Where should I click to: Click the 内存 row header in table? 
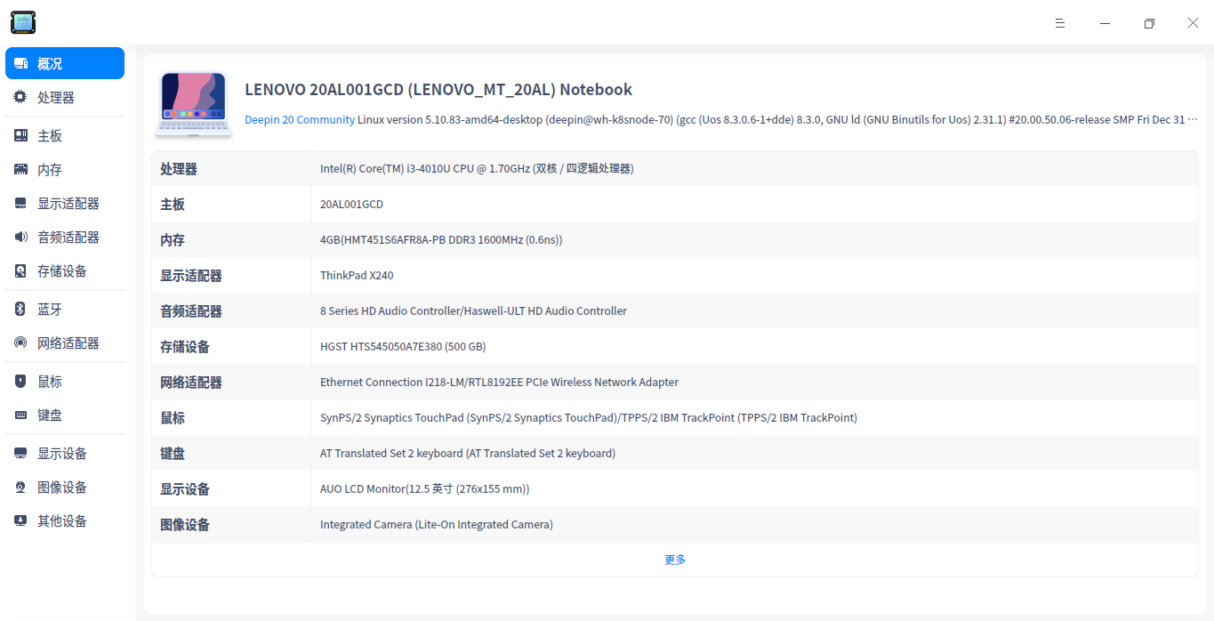173,240
